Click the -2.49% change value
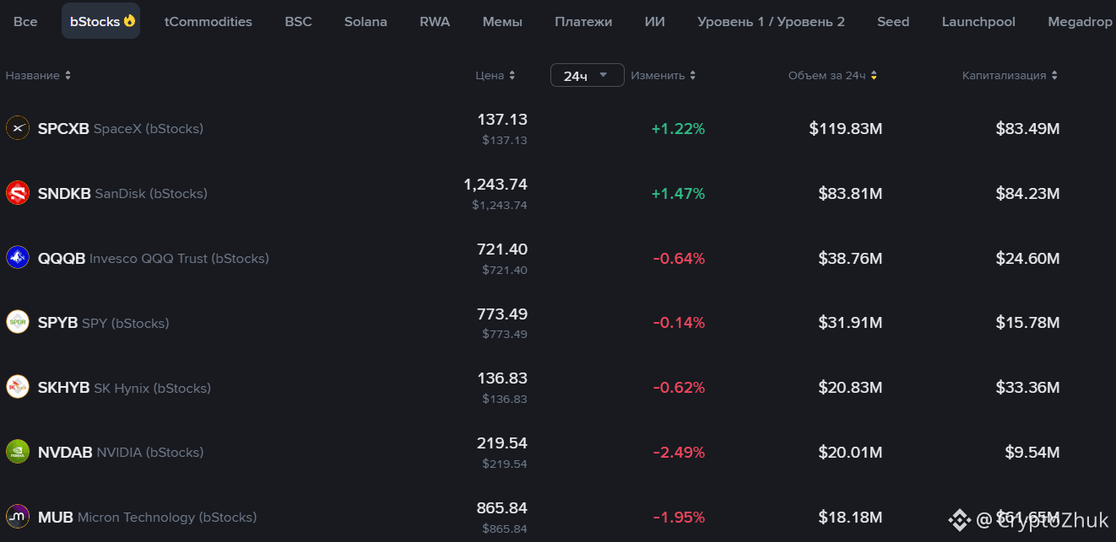 (679, 453)
